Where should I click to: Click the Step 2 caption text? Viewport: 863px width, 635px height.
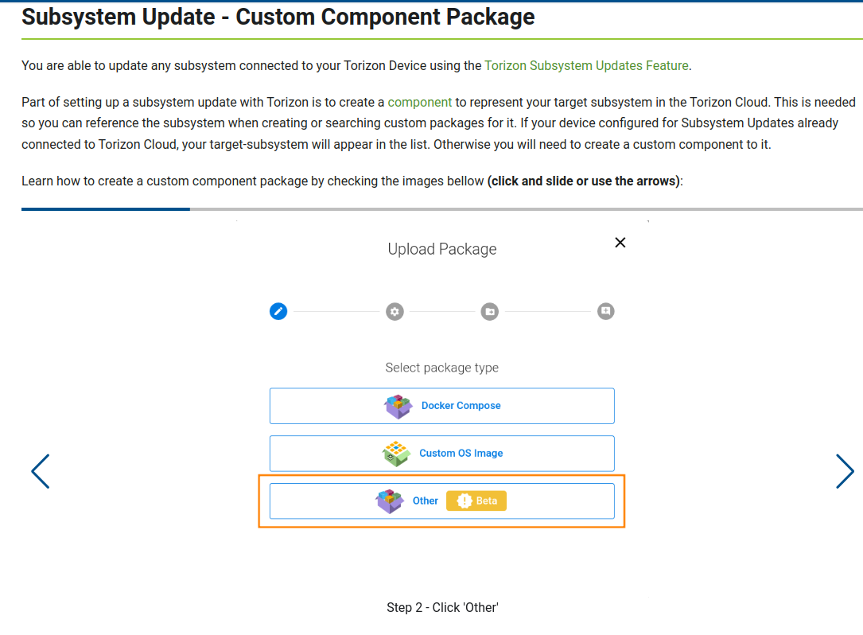(x=442, y=607)
